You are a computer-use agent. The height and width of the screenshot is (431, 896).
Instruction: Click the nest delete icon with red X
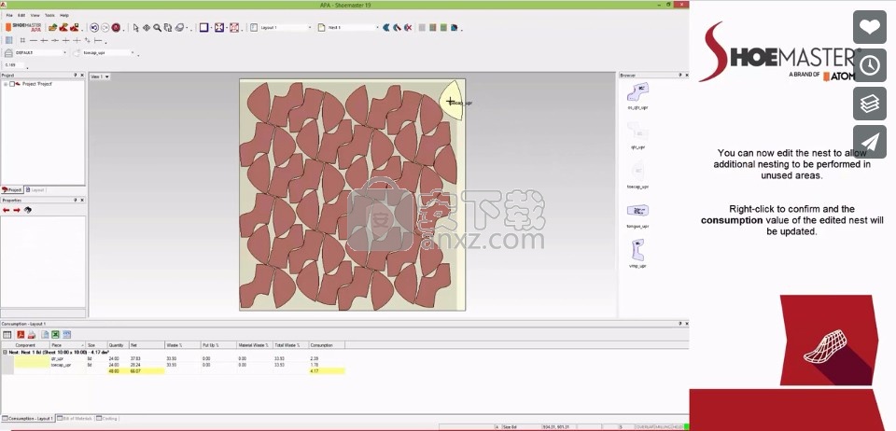click(x=408, y=27)
